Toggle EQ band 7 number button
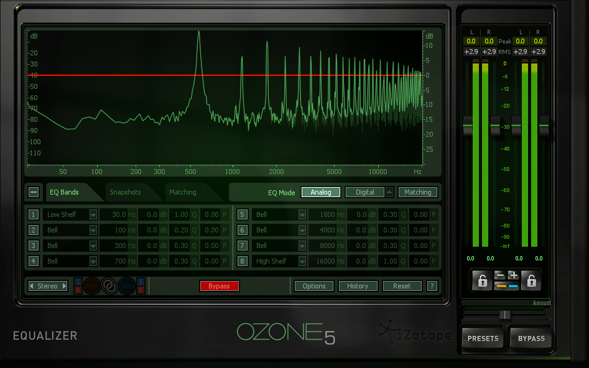This screenshot has height=368, width=589. pos(243,246)
